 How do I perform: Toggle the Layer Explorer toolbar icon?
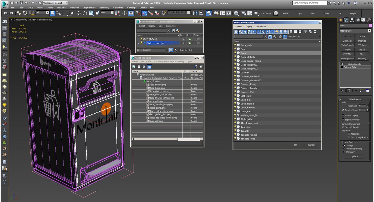tap(209, 13)
